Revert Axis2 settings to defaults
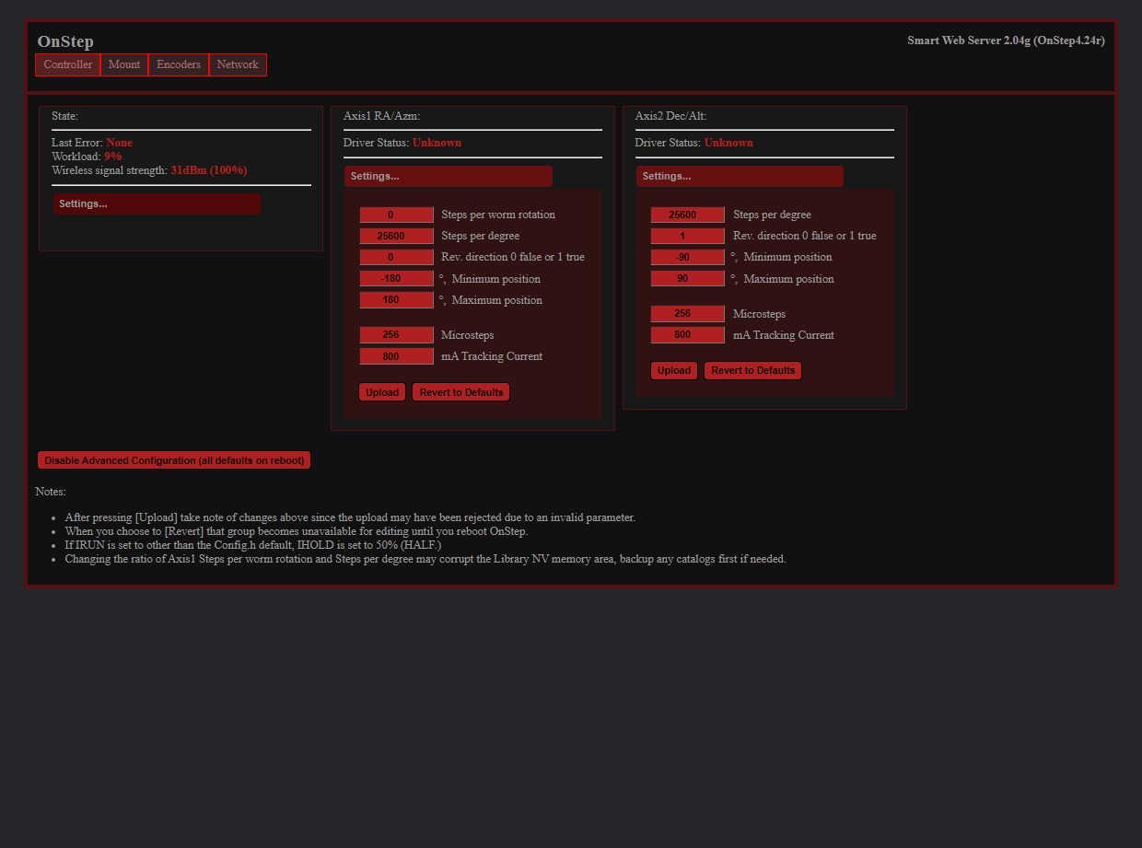This screenshot has height=848, width=1142. 752,370
